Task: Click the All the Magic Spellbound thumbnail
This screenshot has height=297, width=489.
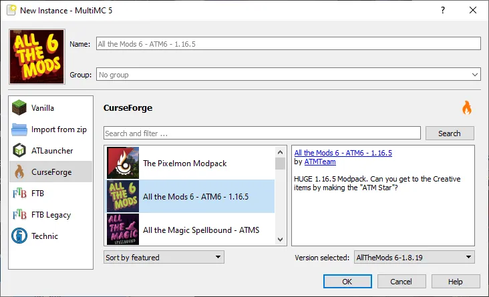Action: pos(123,230)
